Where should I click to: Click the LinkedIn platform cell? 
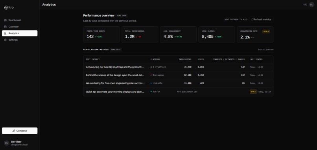(x=157, y=83)
